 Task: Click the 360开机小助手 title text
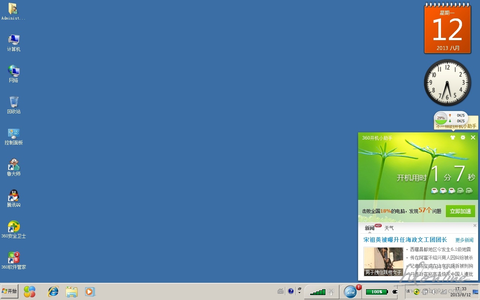pyautogui.click(x=377, y=138)
